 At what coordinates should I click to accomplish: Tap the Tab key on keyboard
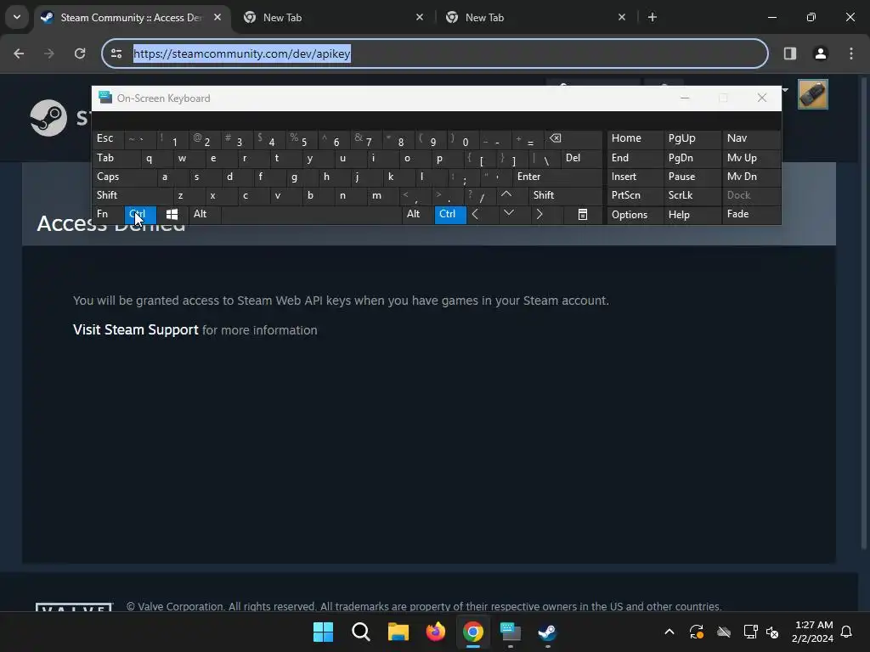pyautogui.click(x=116, y=158)
